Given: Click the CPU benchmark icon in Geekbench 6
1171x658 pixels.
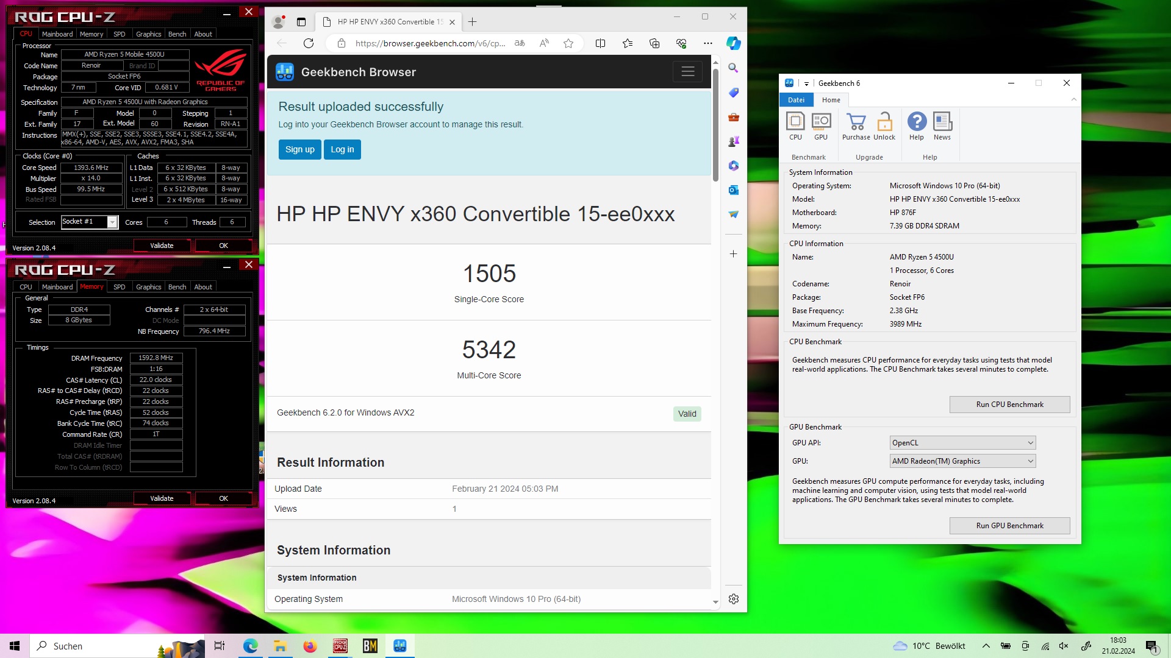Looking at the screenshot, I should (x=795, y=126).
